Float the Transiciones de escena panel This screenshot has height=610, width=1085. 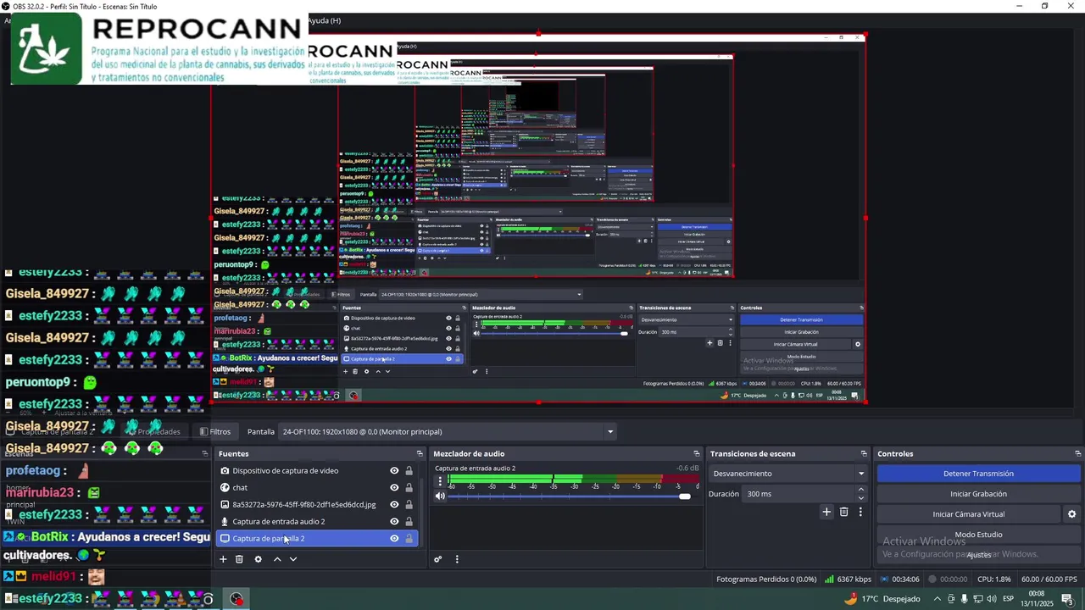[x=864, y=454]
